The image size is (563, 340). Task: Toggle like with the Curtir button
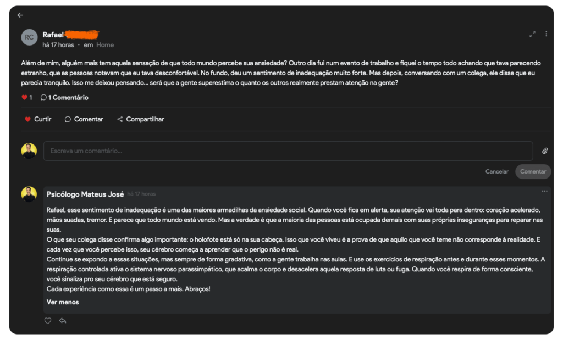point(38,119)
